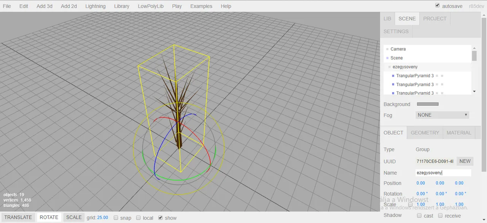Click the outliner scrollbar thumb
487x223 pixels.
474,56
